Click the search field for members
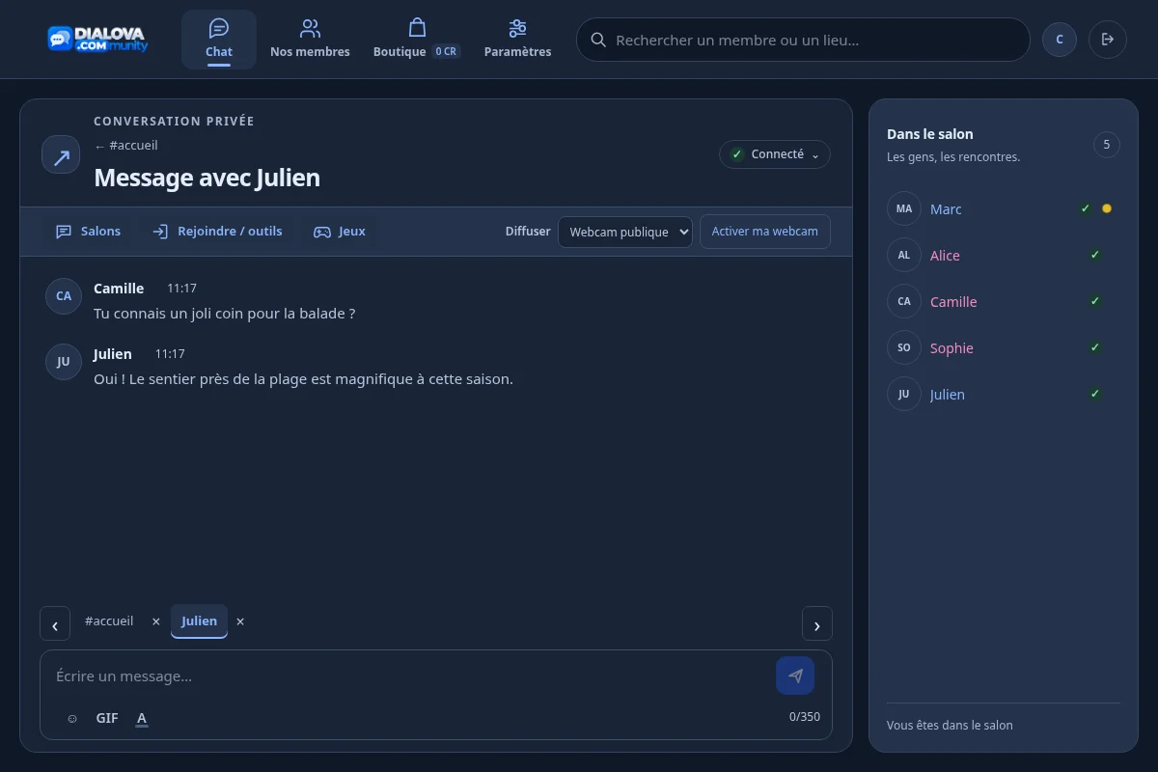Screen dimensions: 1158x772 click(803, 40)
